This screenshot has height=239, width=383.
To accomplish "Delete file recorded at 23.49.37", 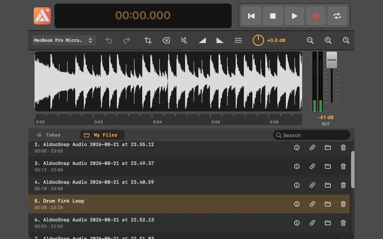I will 343,166.
